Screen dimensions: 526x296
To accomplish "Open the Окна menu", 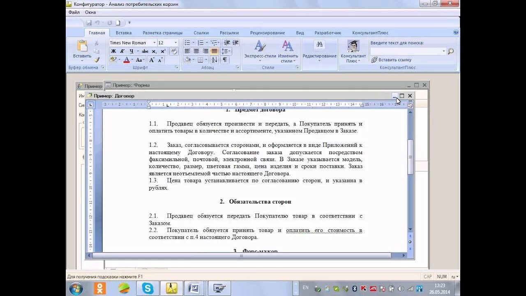I will point(90,12).
